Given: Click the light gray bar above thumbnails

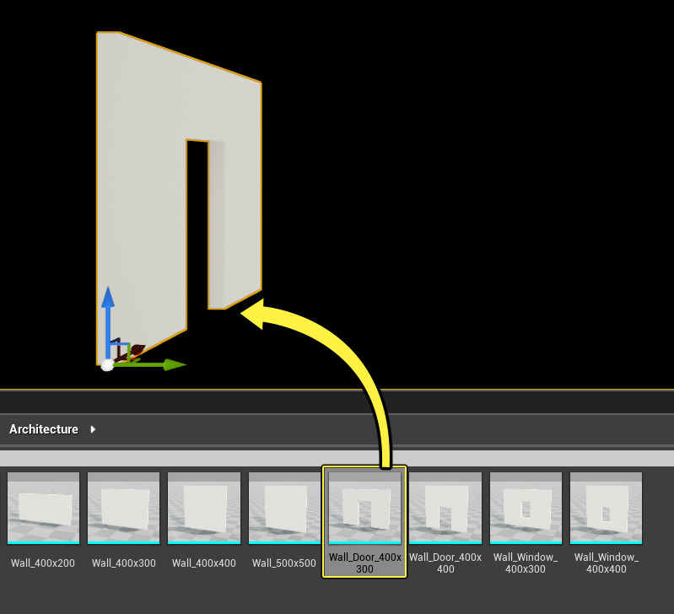Looking at the screenshot, I should [337, 458].
